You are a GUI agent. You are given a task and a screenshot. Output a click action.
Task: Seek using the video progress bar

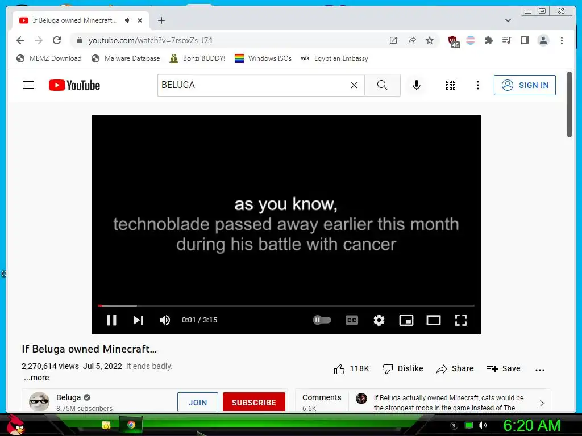coord(286,305)
